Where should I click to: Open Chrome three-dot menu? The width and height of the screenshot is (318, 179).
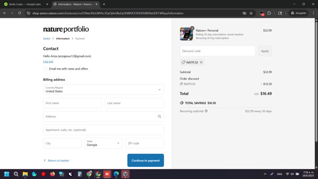tap(314, 13)
